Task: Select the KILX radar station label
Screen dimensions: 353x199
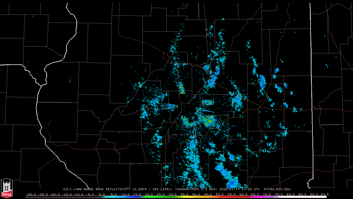Action: click(68, 189)
